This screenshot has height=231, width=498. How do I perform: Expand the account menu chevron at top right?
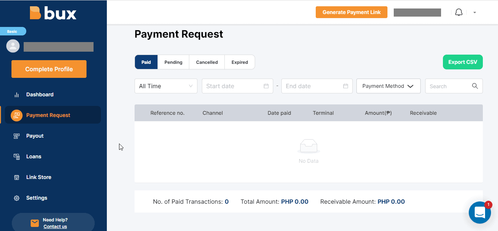(475, 12)
